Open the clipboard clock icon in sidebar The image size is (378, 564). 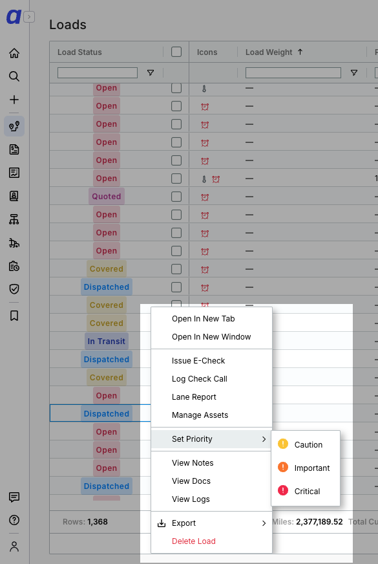[x=14, y=266]
